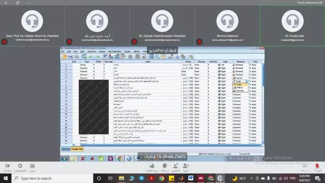Toggle the red microphone mute button
Screen dimensions: 325x183
click(317, 166)
